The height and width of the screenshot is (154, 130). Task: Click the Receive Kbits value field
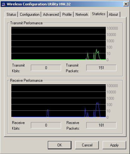point(46,125)
